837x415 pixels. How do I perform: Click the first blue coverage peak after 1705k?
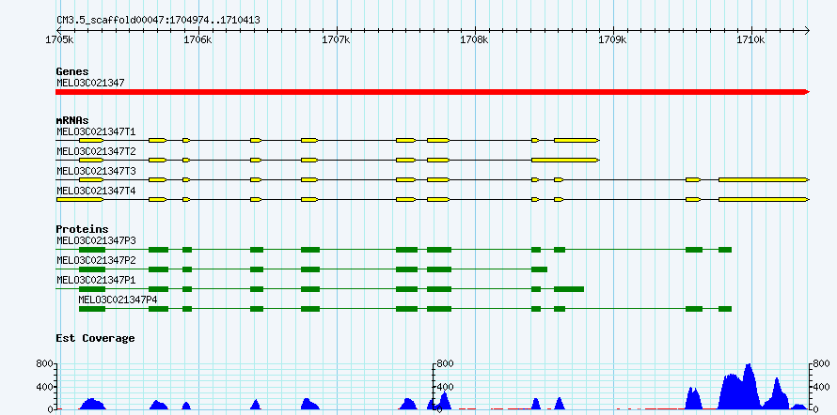[x=92, y=404]
